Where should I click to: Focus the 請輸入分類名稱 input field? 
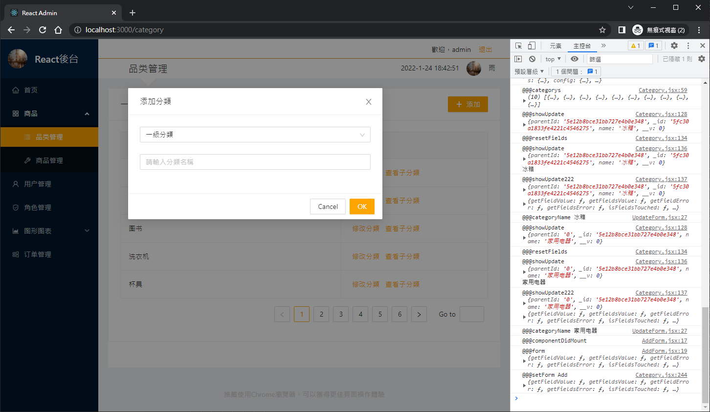[x=255, y=162]
